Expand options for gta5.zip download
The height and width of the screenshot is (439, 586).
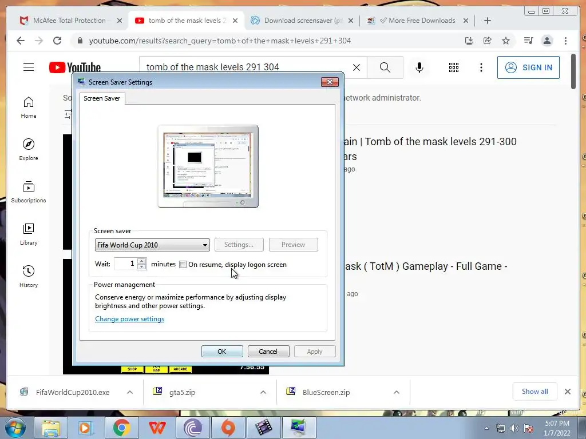tap(263, 392)
